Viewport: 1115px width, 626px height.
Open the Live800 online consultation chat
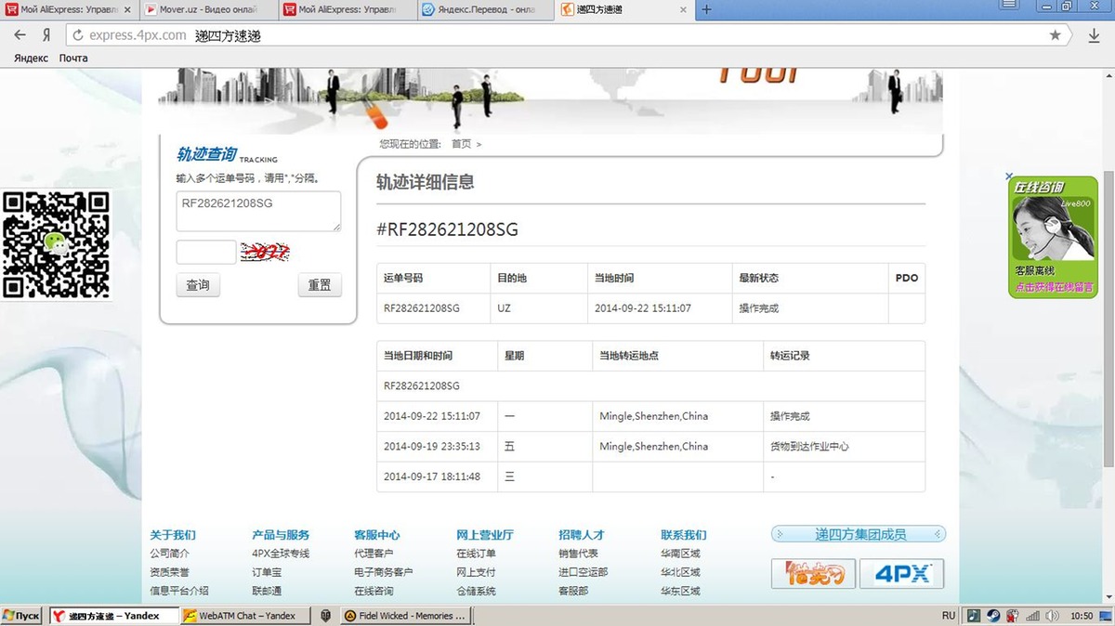1053,237
